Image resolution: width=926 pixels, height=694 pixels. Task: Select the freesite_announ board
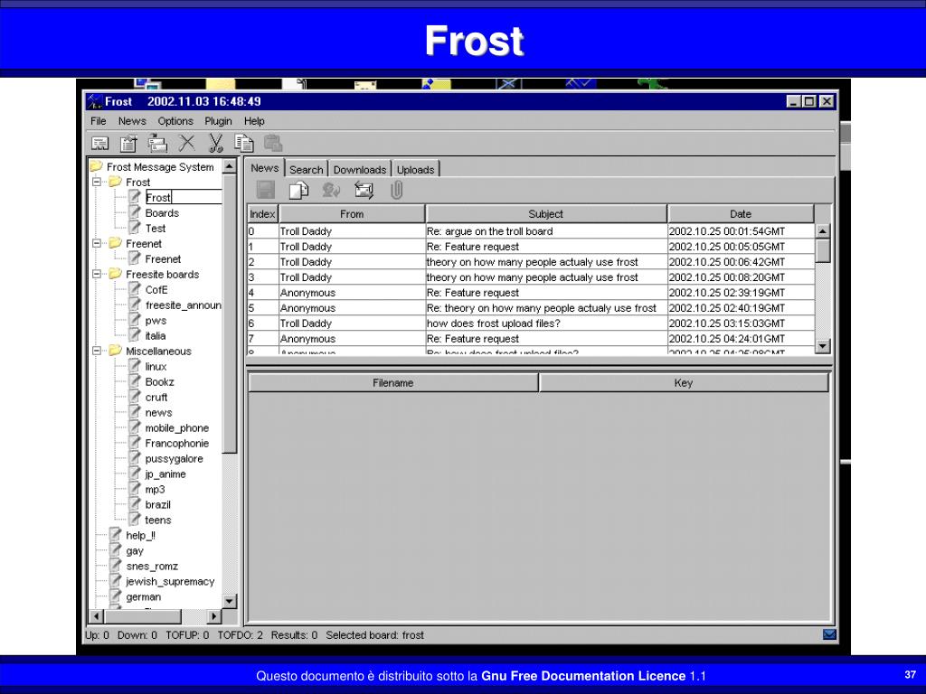(x=183, y=305)
